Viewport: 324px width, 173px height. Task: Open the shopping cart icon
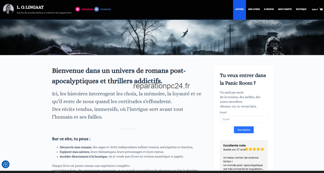point(321,9)
